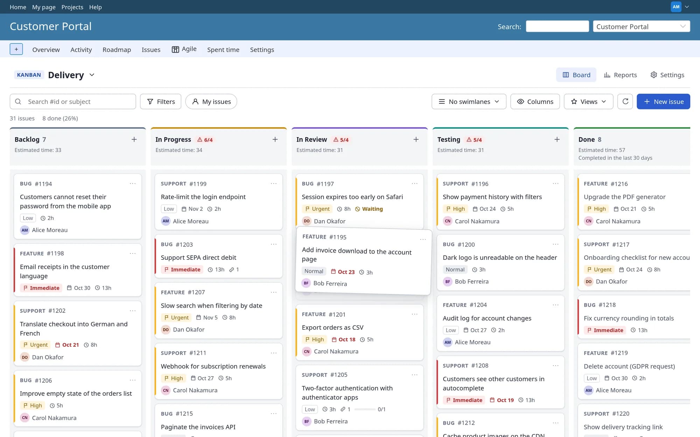Add a card to the Backlog column
Viewport: 700px width, 437px height.
coord(134,139)
